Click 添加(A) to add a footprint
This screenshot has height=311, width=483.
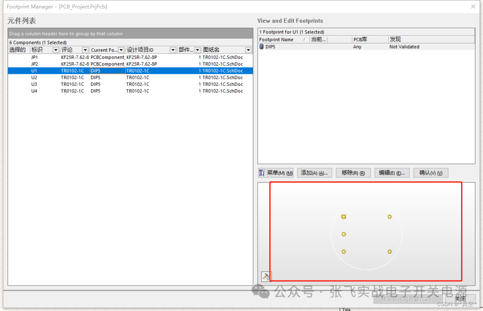pyautogui.click(x=314, y=172)
